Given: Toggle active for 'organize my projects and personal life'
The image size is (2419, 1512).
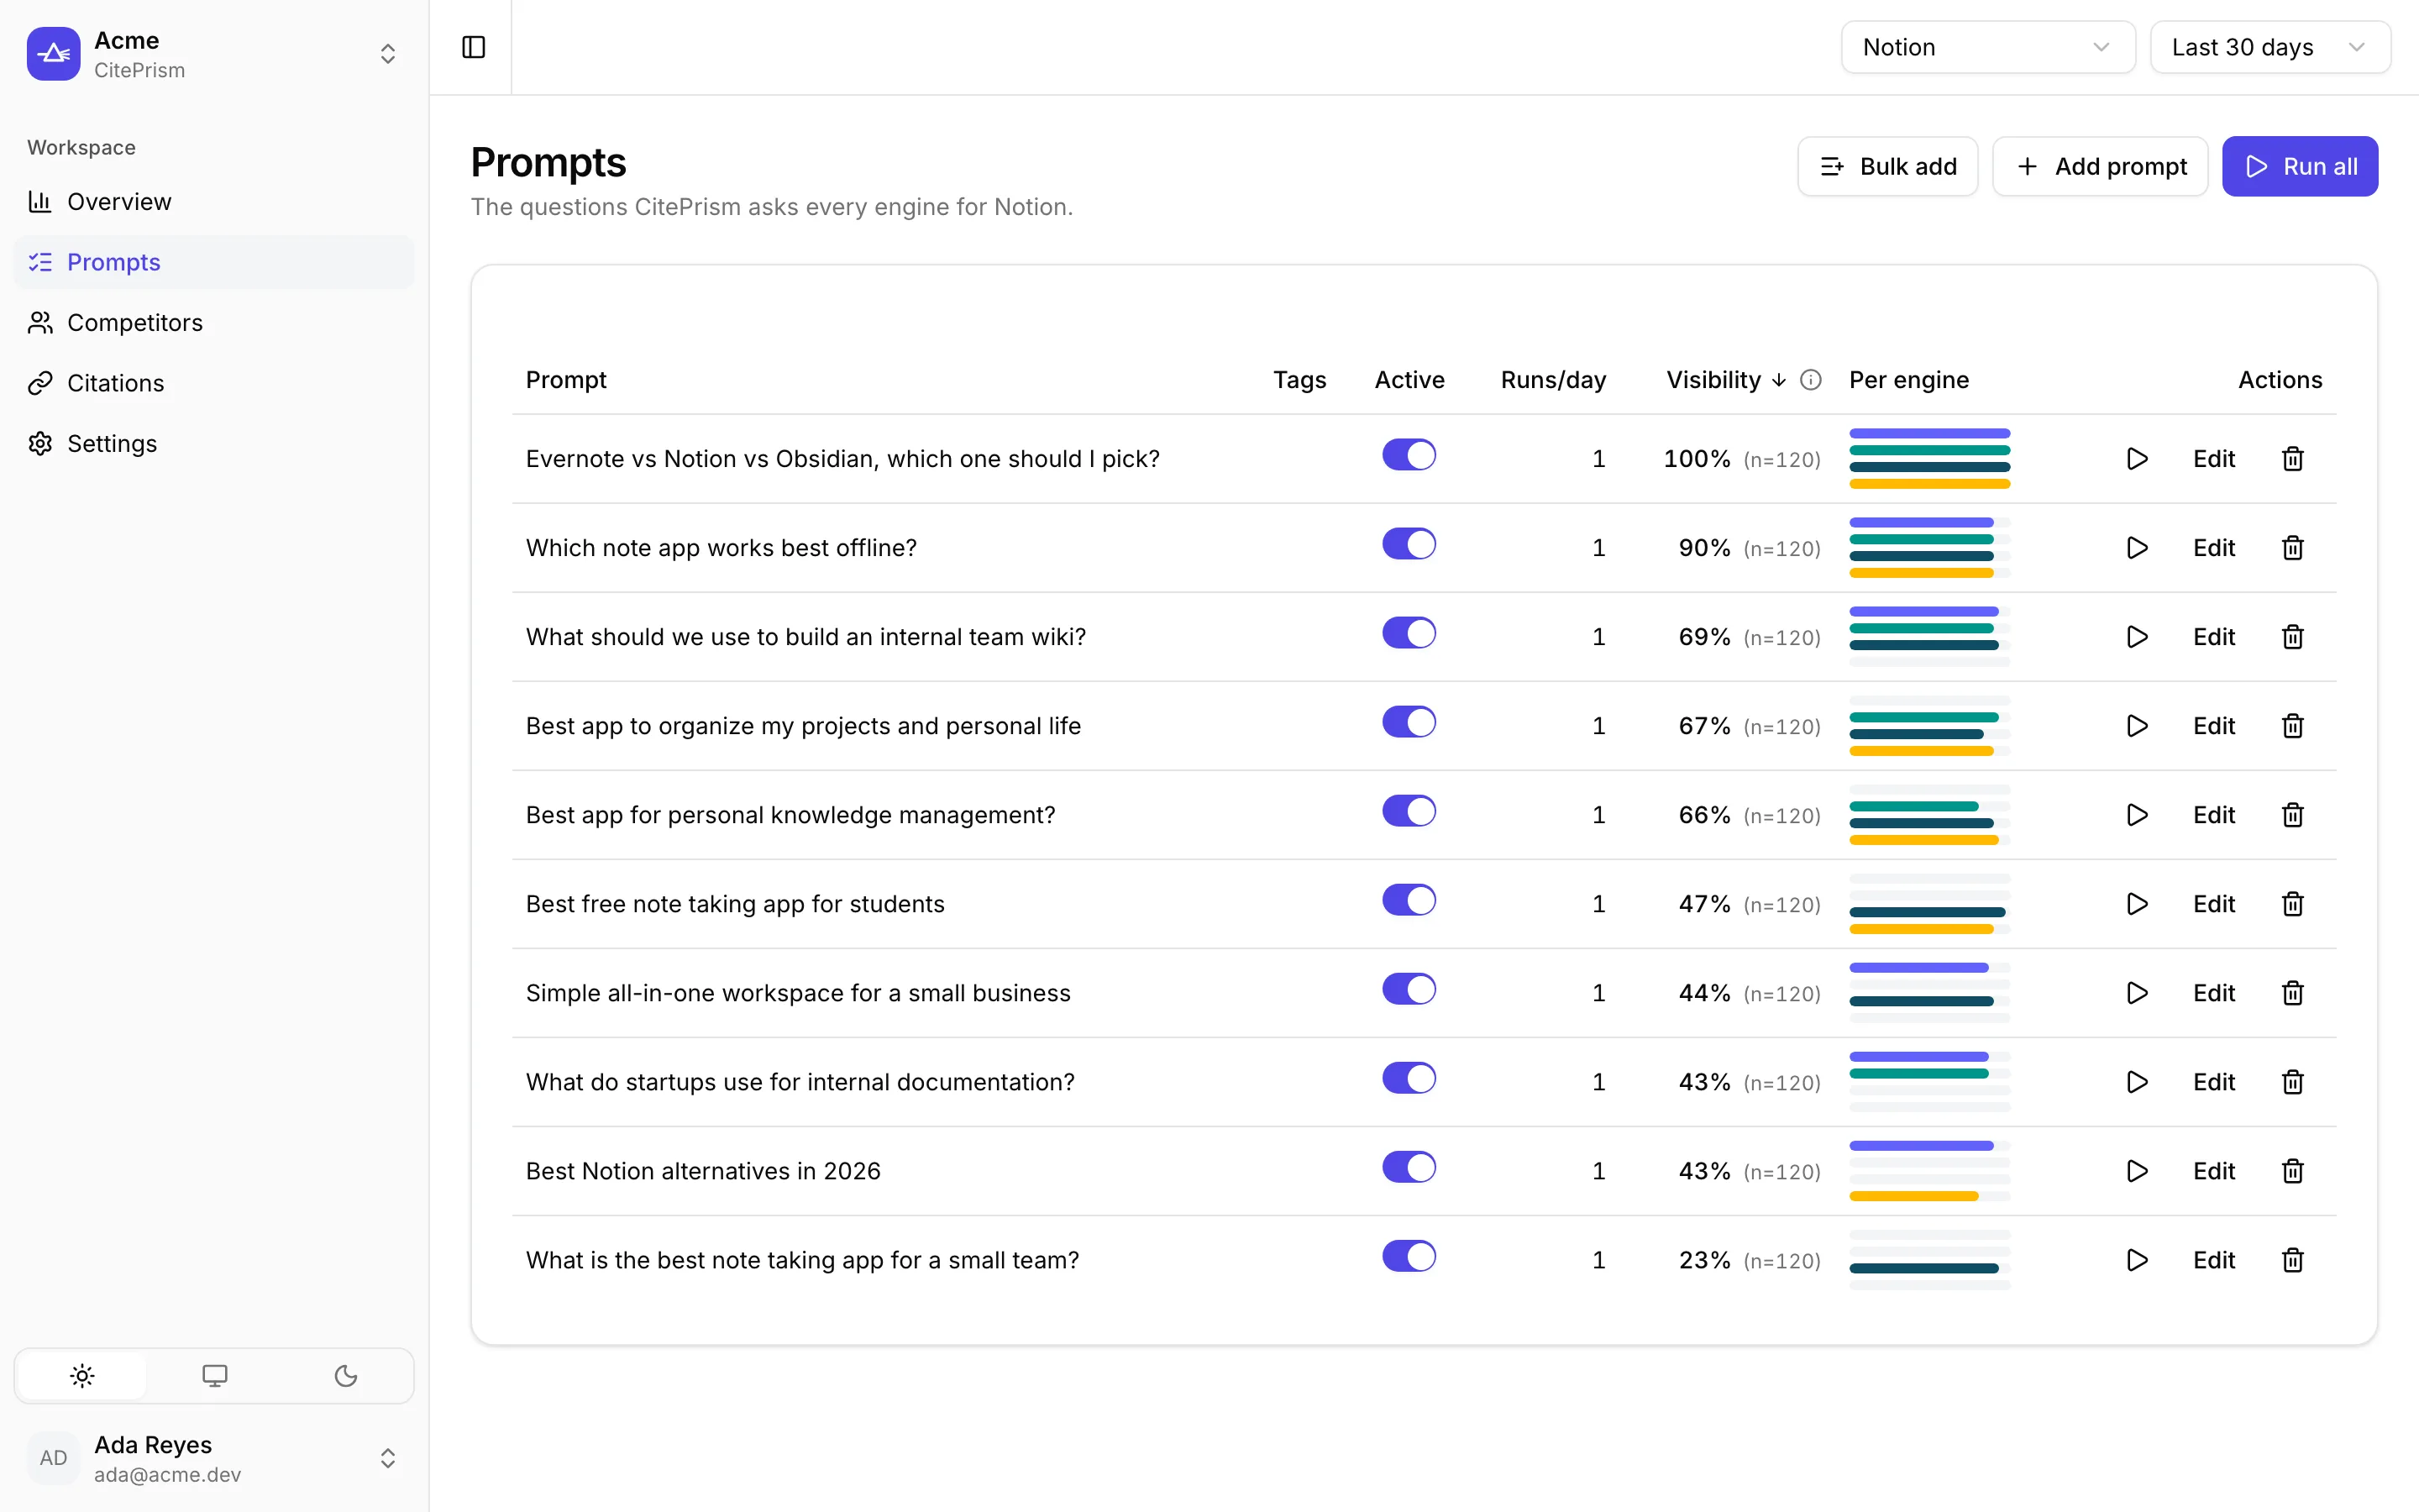Looking at the screenshot, I should 1409,722.
